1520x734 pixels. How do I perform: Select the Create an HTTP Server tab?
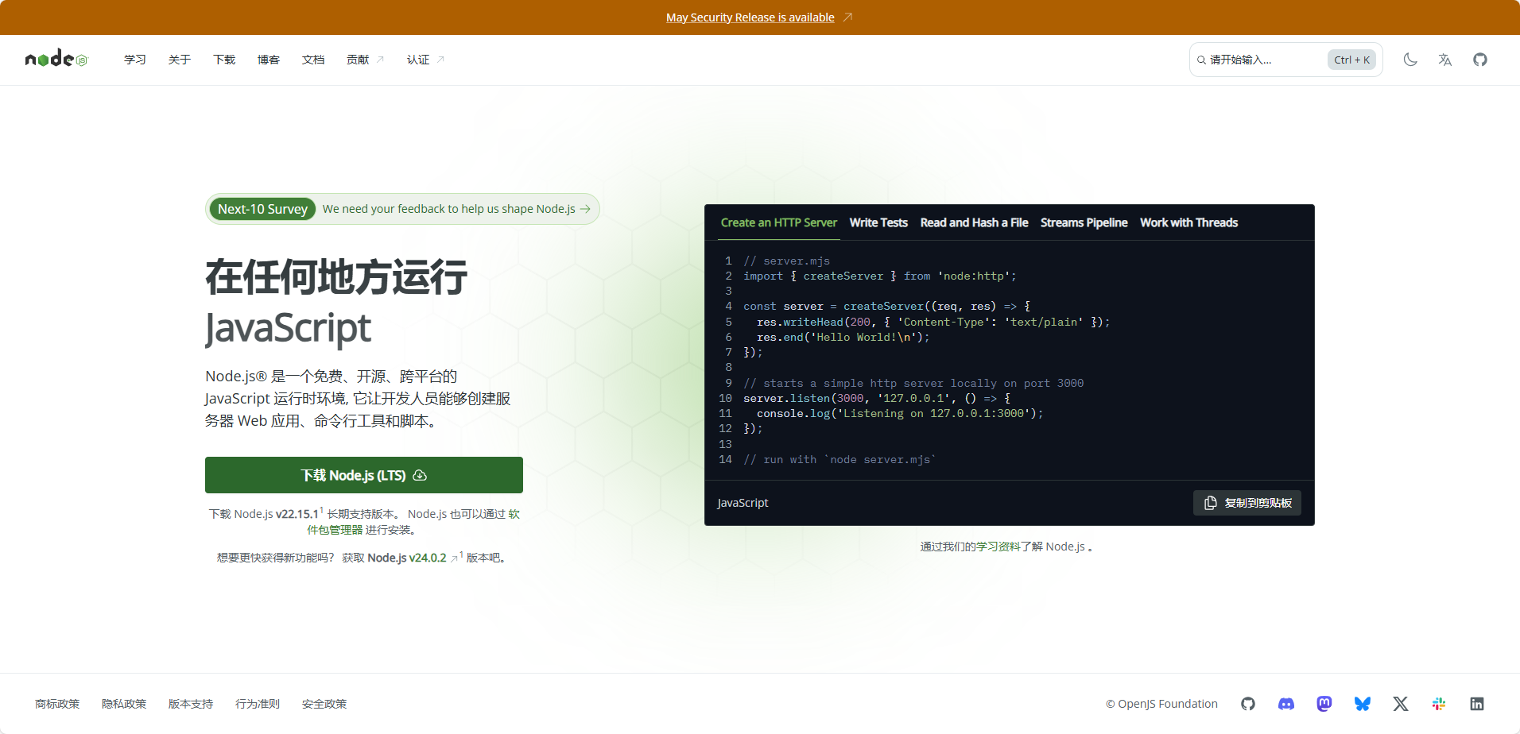(779, 222)
